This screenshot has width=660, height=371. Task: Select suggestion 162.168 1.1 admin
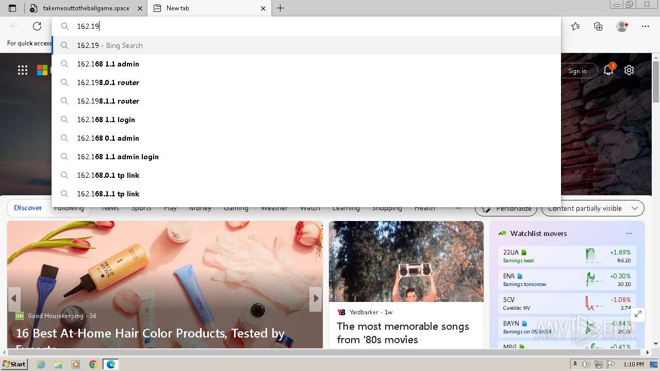(306, 64)
